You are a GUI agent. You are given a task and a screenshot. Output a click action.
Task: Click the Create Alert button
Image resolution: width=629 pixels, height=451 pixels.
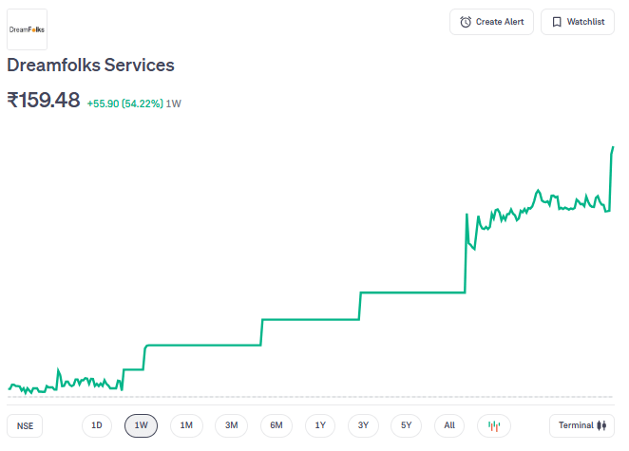(491, 22)
